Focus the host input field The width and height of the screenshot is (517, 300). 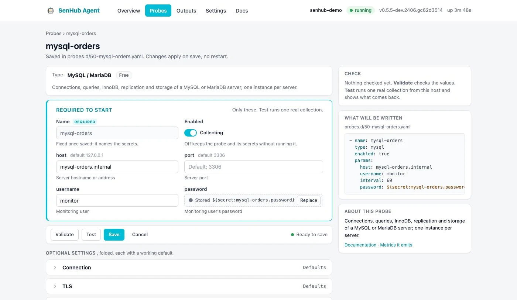[x=117, y=167]
